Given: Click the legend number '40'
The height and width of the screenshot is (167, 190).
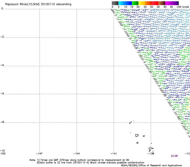Looking at the screenshot, I should 165,7.
